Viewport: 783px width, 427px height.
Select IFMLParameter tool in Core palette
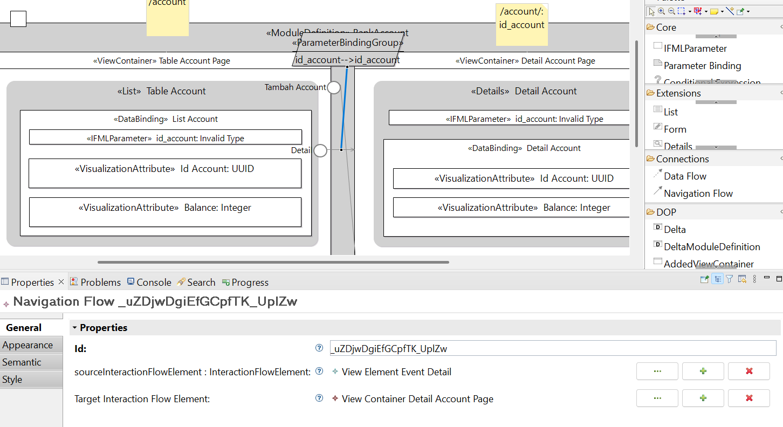pyautogui.click(x=690, y=48)
